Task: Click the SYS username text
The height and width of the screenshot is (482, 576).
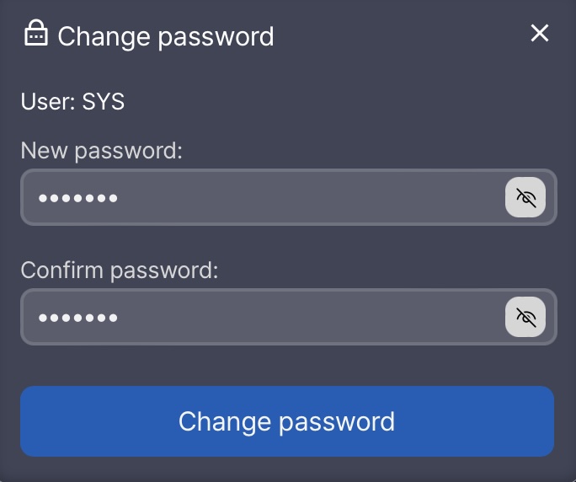Action: (104, 103)
